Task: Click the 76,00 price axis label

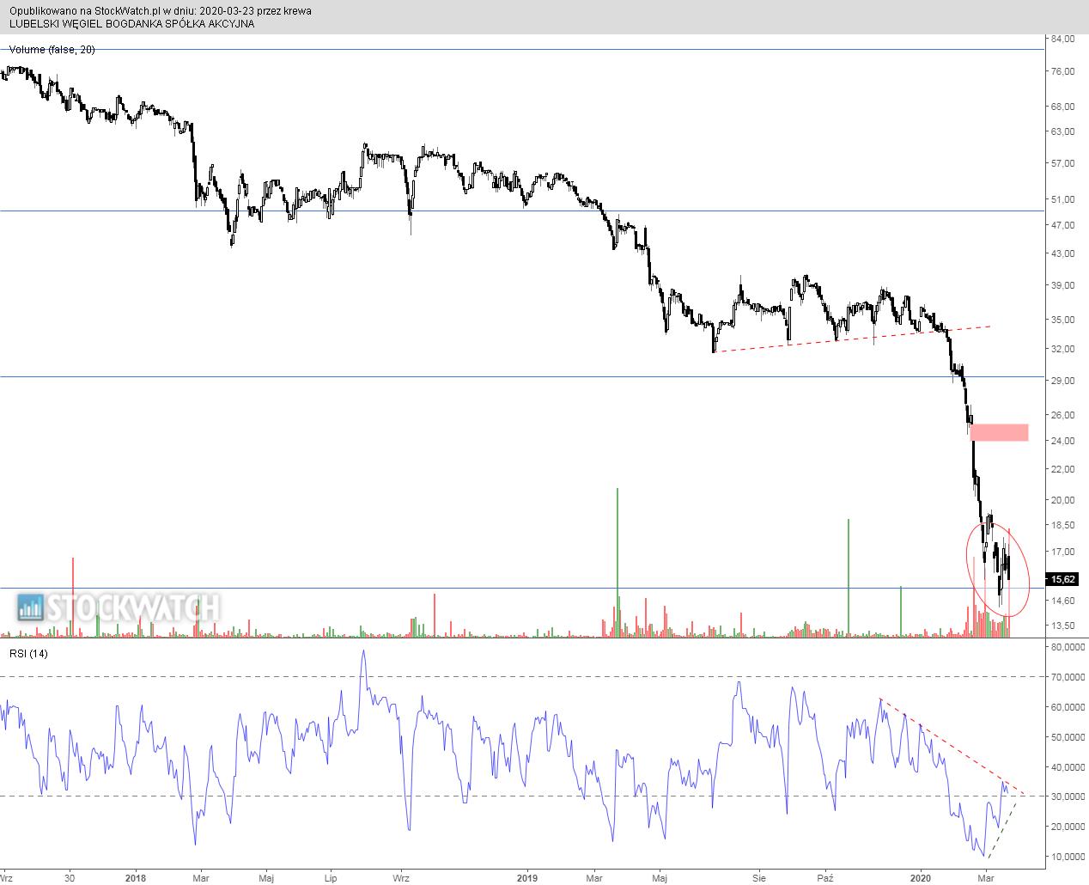Action: click(x=1062, y=71)
